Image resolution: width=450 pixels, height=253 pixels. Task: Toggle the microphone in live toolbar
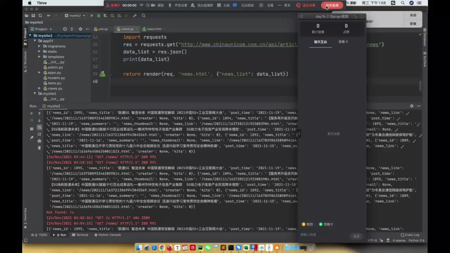tap(170, 5)
